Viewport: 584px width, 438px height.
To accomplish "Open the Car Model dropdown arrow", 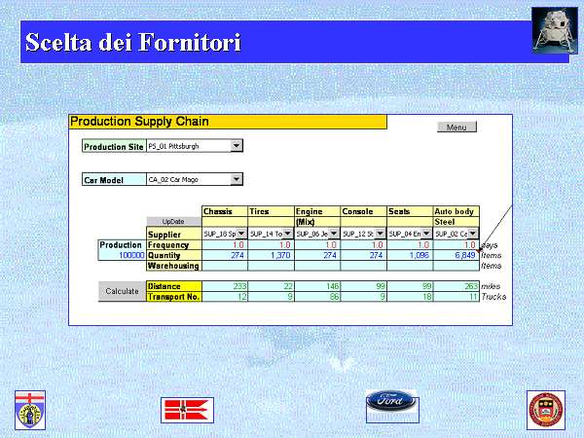I will pos(237,179).
